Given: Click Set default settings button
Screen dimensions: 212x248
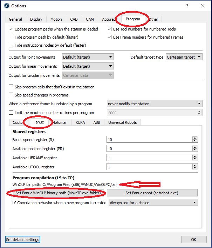Looking at the screenshot, I should click(x=22, y=240).
